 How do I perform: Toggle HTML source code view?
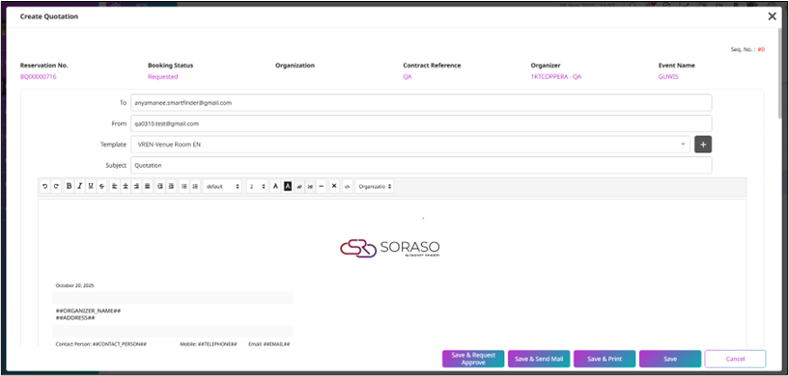coord(347,186)
